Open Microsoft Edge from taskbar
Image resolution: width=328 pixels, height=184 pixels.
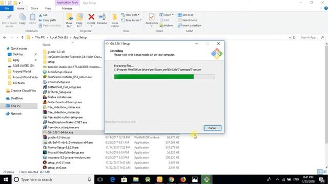click(x=112, y=179)
